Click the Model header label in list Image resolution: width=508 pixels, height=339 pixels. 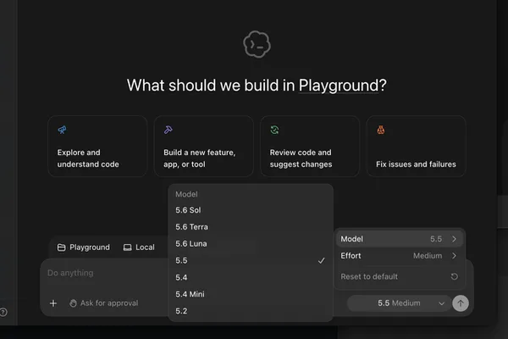tap(186, 194)
